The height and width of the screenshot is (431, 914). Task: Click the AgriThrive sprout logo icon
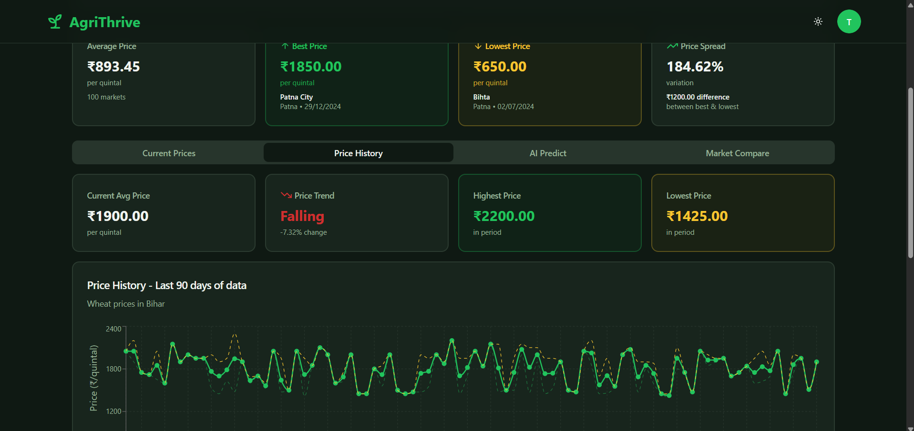point(55,22)
